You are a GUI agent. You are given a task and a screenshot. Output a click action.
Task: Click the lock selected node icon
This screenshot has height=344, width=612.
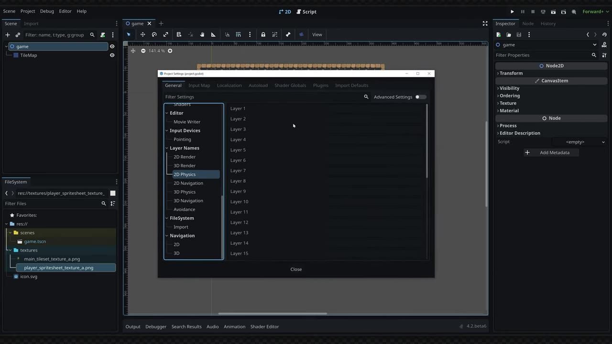click(x=263, y=34)
